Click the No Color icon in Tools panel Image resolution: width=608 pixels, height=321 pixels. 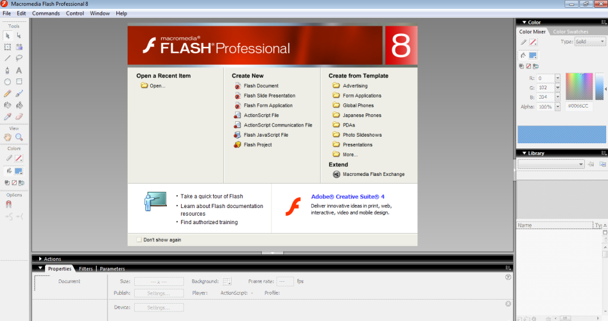click(x=14, y=182)
